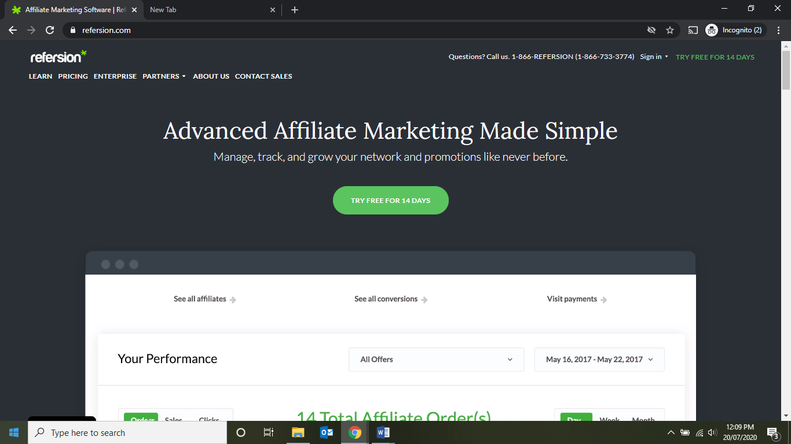Go to the PRICING page
Screen dimensions: 791x444
[73, 76]
